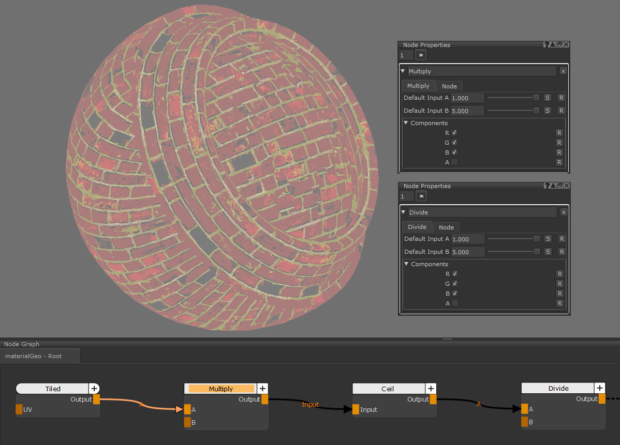This screenshot has width=620, height=445.
Task: Close the Multiply properties with the x button
Action: 563,71
